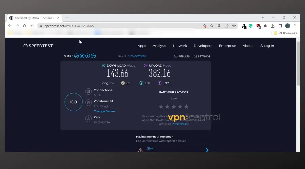This screenshot has height=169, width=305.
Task: Click the Connections icon
Action: (x=88, y=91)
